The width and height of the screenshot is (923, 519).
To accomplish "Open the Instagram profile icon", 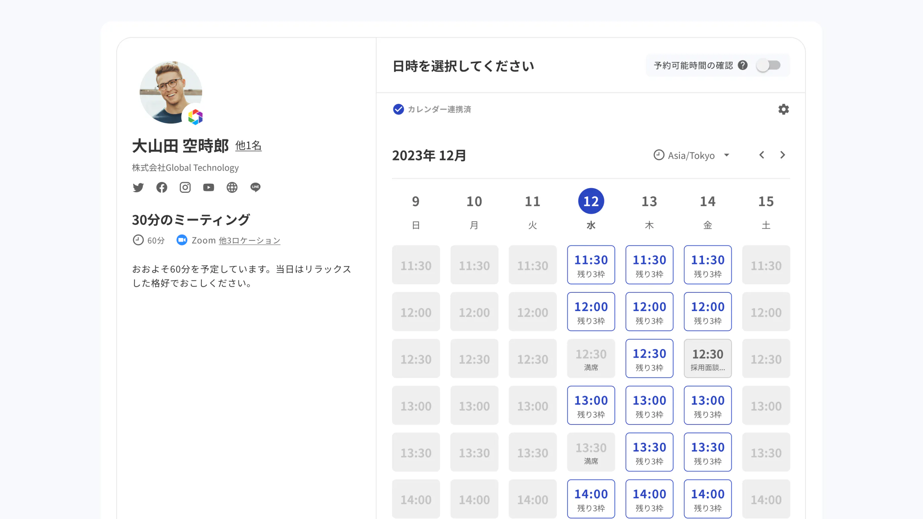I will click(x=185, y=187).
